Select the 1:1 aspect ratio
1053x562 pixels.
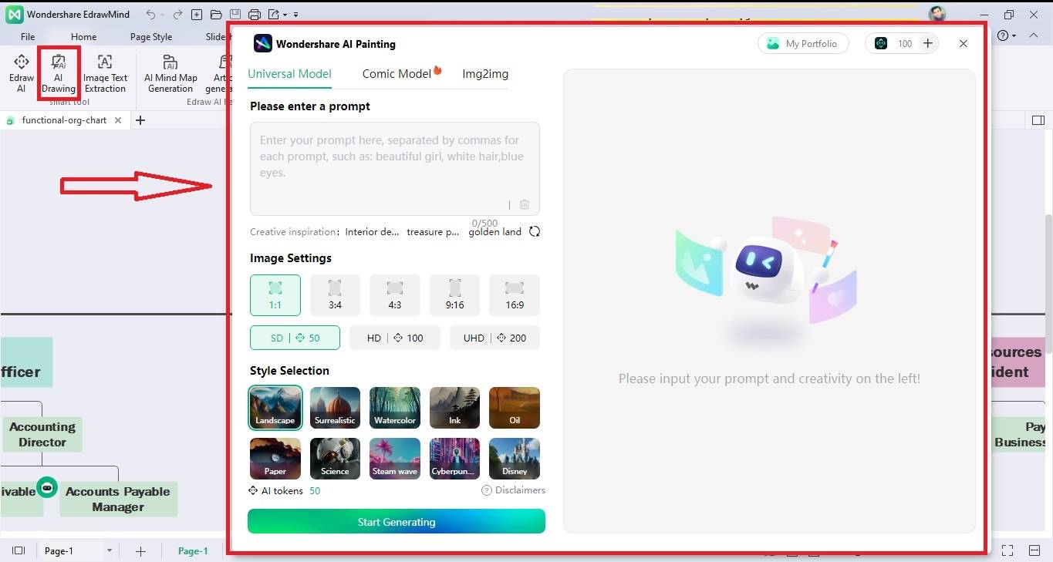pyautogui.click(x=275, y=295)
